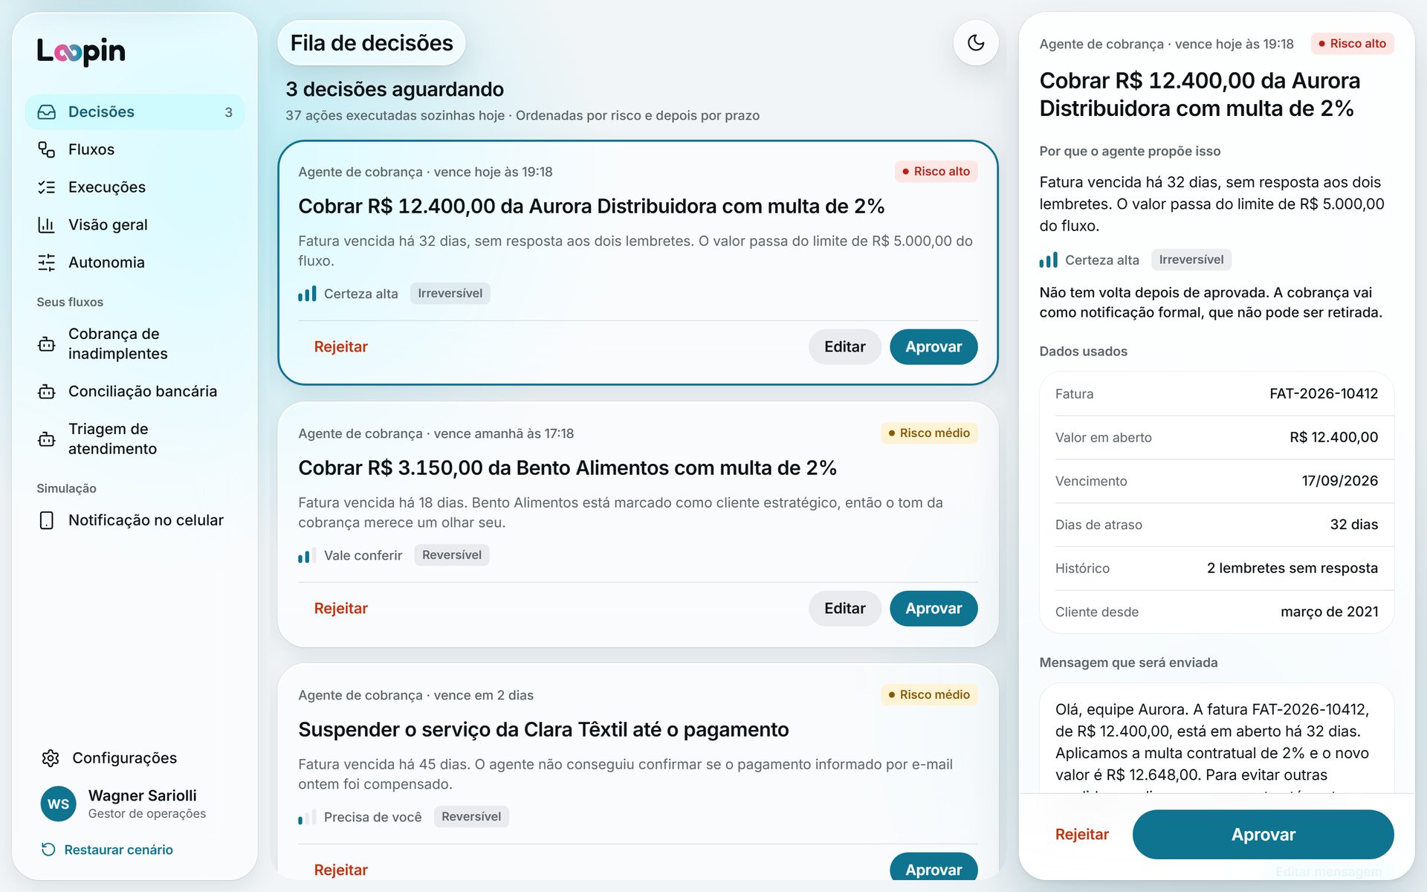Image resolution: width=1427 pixels, height=892 pixels.
Task: Click certainty bars icon beside Precisa de você
Action: [307, 817]
